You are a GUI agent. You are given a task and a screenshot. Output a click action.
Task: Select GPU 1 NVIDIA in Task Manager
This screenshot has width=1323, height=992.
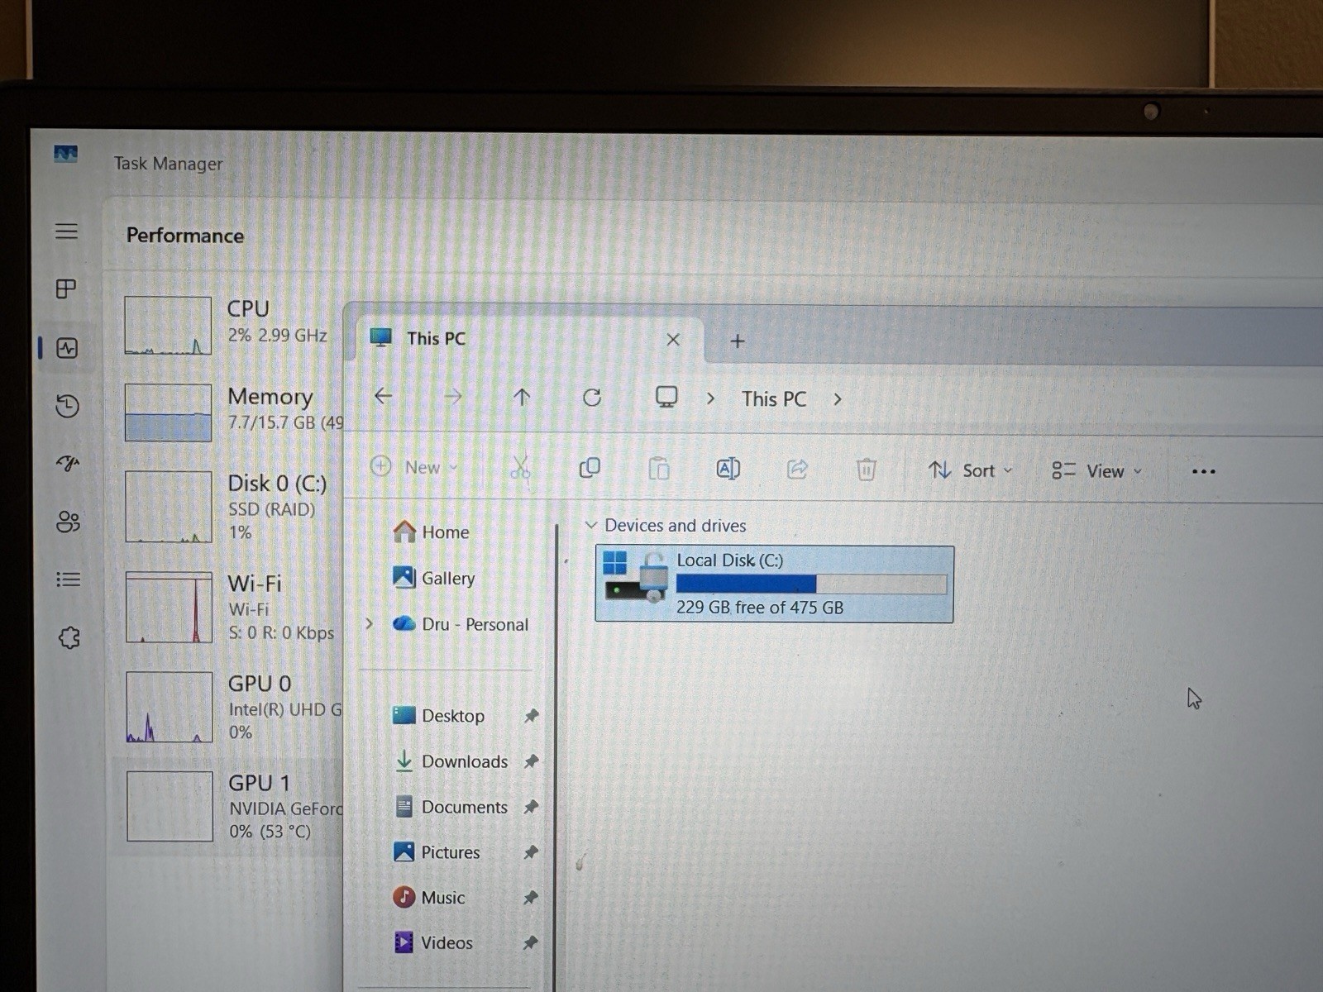[x=228, y=807]
